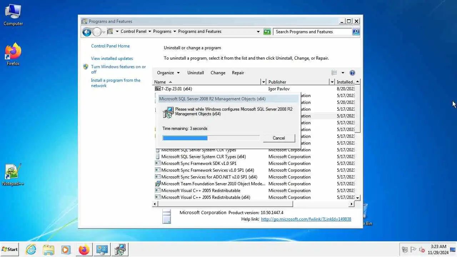Screen dimensions: 457x257
Task: Switch to the Control Panel taskbar item
Action: pyautogui.click(x=102, y=250)
